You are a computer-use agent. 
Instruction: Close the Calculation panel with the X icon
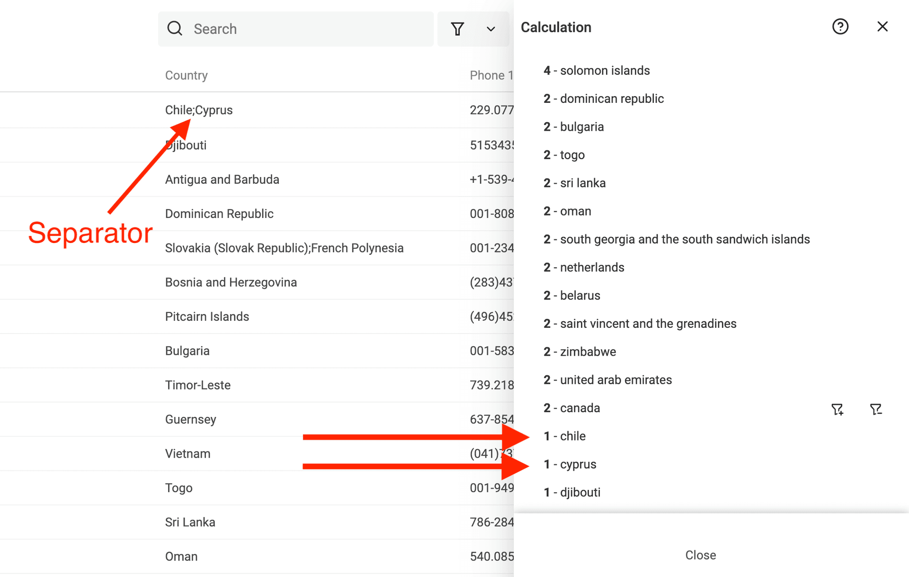[882, 27]
